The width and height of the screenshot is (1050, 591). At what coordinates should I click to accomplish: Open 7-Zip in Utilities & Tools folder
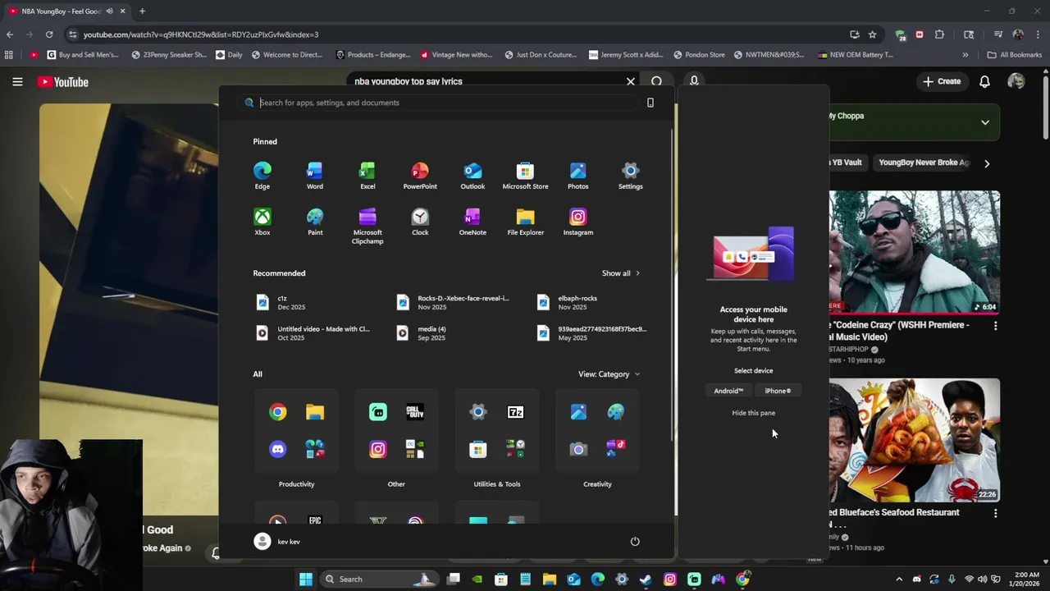[515, 412]
